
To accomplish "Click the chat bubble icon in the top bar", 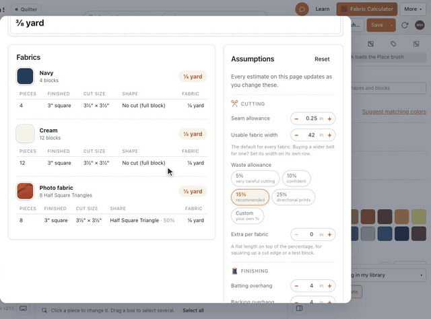I will coord(302,9).
